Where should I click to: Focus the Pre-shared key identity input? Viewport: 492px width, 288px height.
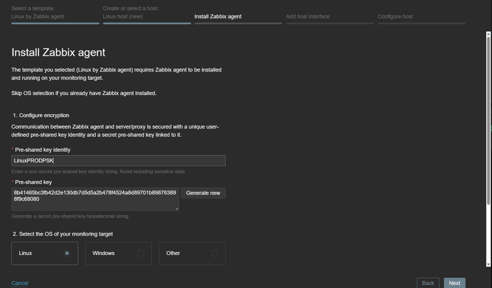pyautogui.click(x=118, y=161)
